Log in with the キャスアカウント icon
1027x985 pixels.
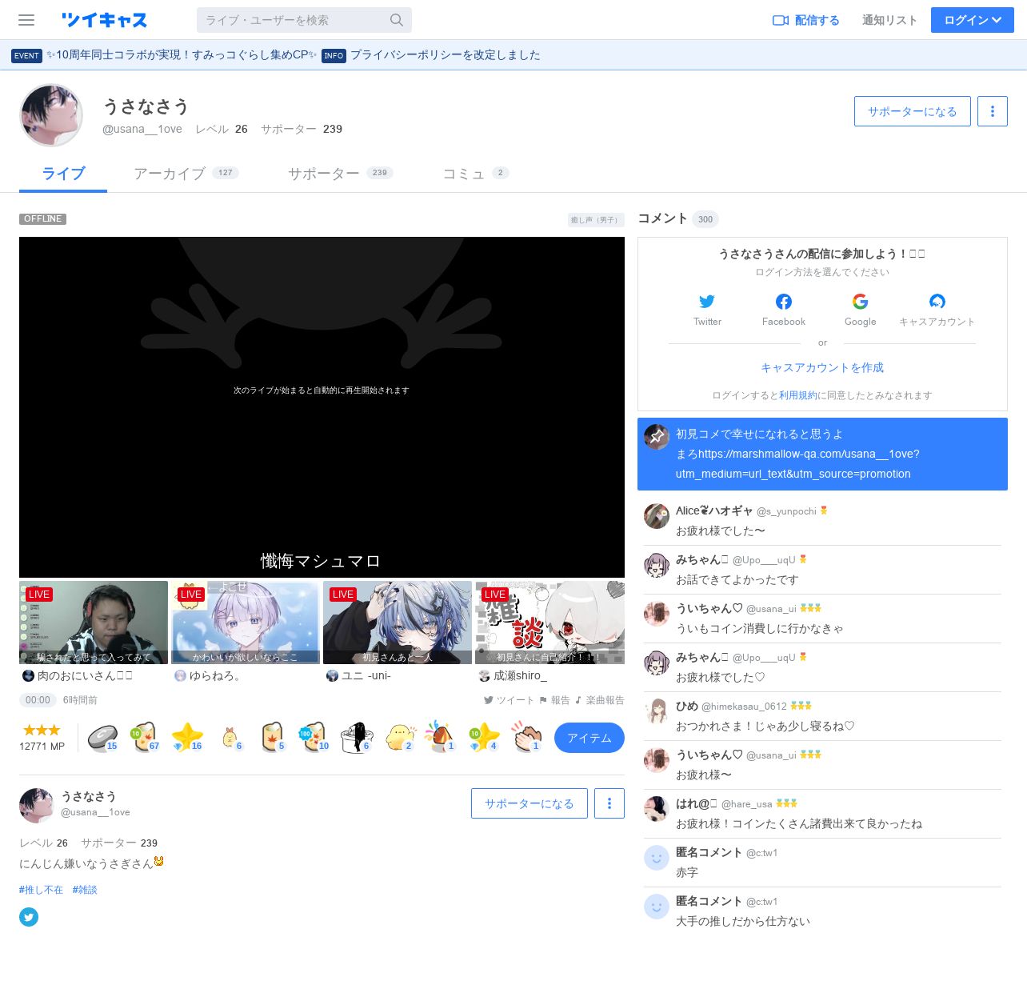pos(937,302)
